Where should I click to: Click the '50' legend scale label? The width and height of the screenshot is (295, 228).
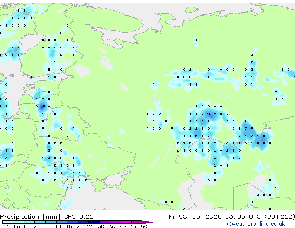pos(144,226)
